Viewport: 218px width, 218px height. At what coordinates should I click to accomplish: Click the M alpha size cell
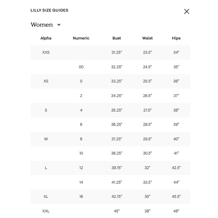(46, 139)
